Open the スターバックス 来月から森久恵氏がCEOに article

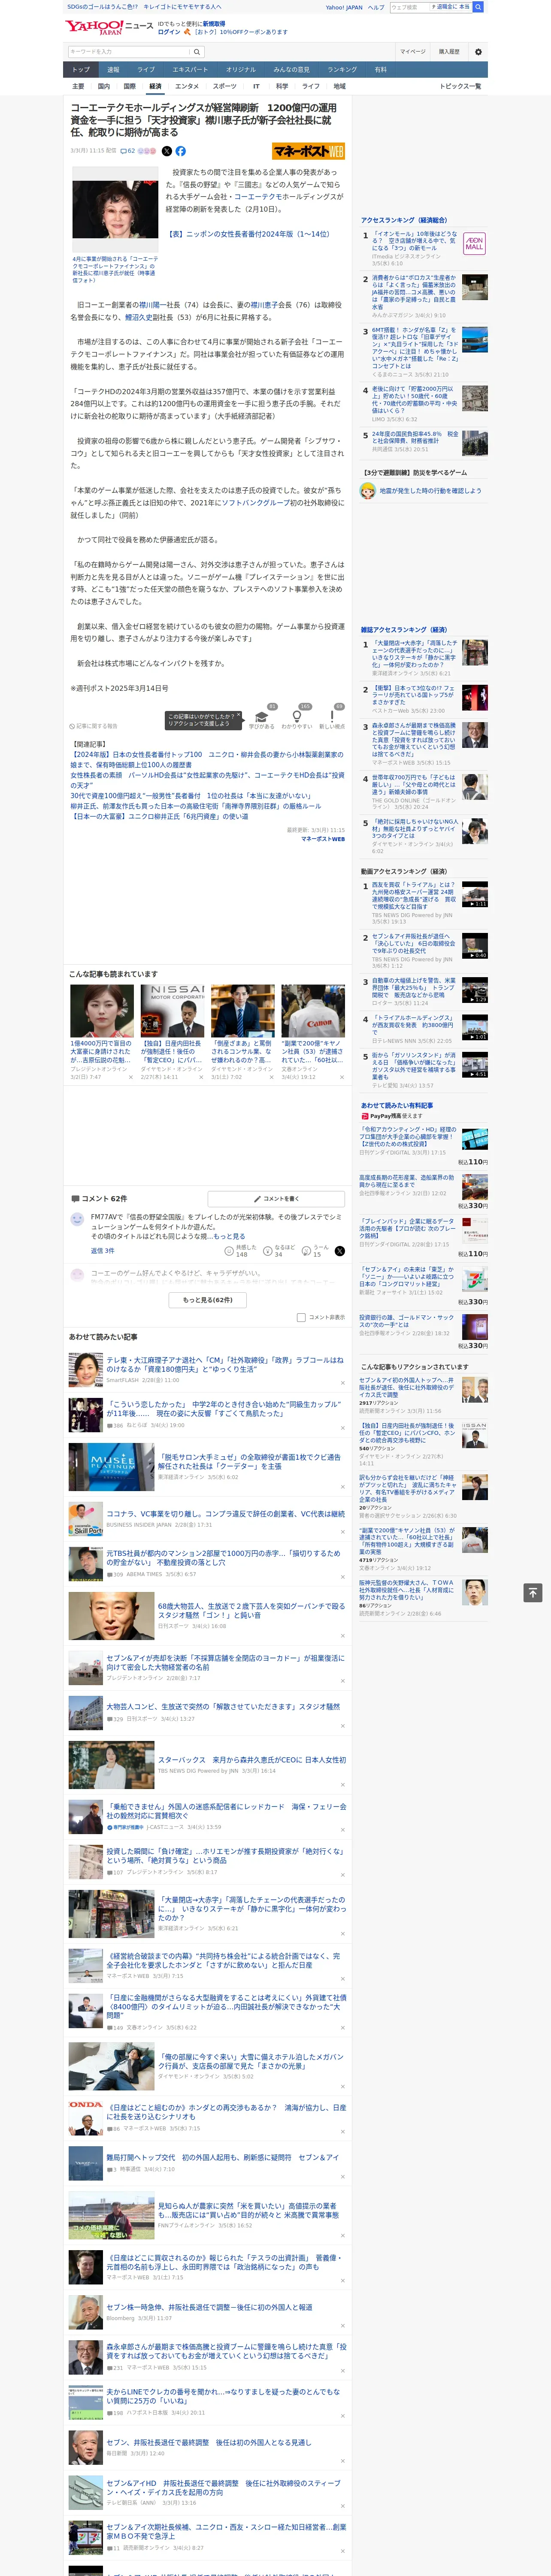point(252,1760)
